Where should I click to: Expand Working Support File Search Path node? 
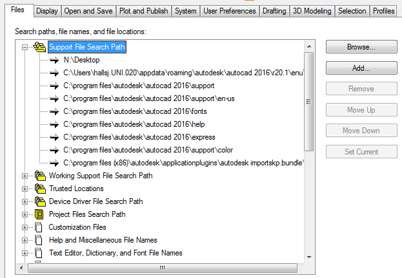point(25,176)
